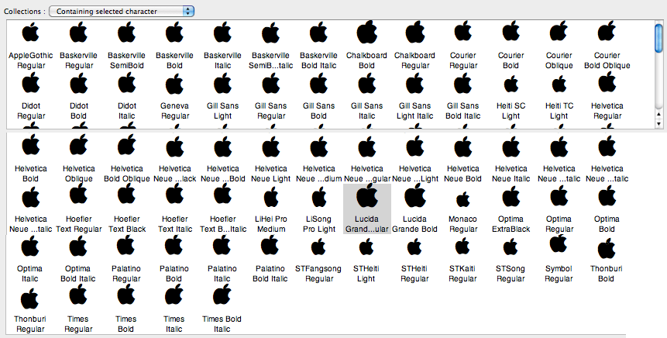Click the scroll up arrow of font list

[658, 116]
